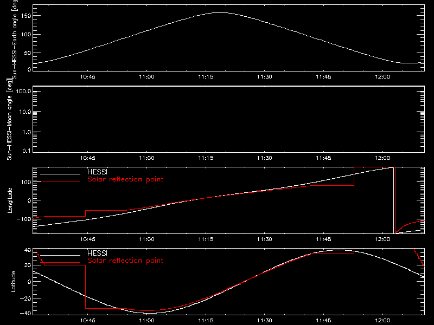434x325 pixels.
Task: Click 10.0 tick on Moon angle axis
Action: [25, 112]
